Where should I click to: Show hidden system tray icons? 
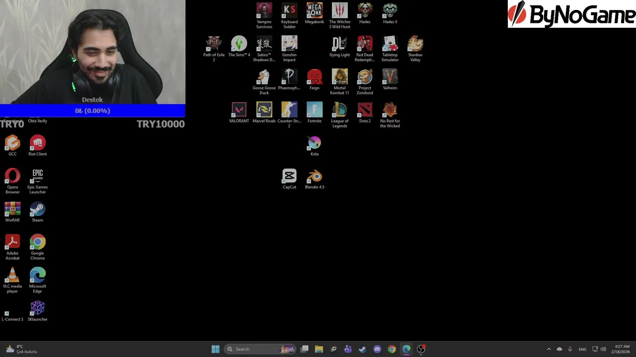point(549,349)
